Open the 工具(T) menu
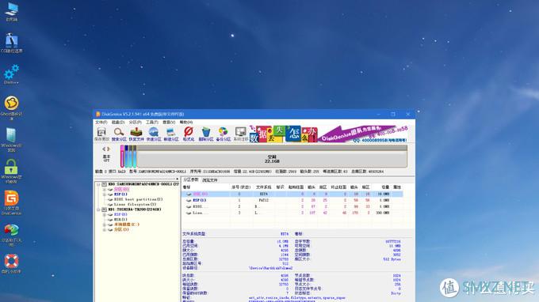 pyautogui.click(x=152, y=123)
